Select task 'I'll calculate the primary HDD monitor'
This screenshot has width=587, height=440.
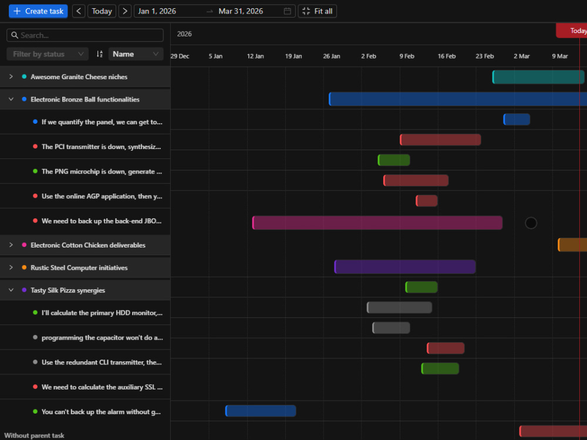tap(85, 313)
